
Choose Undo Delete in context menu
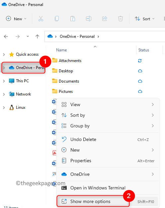point(108,140)
